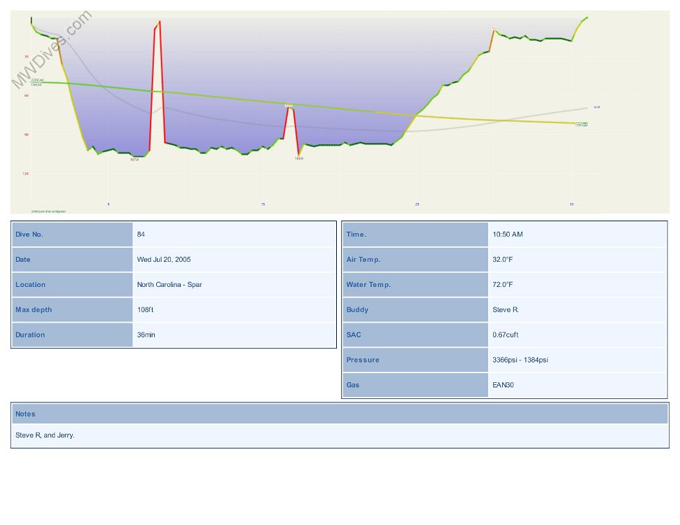Click the "90" depth axis label
This screenshot has width=680, height=525.
[27, 135]
